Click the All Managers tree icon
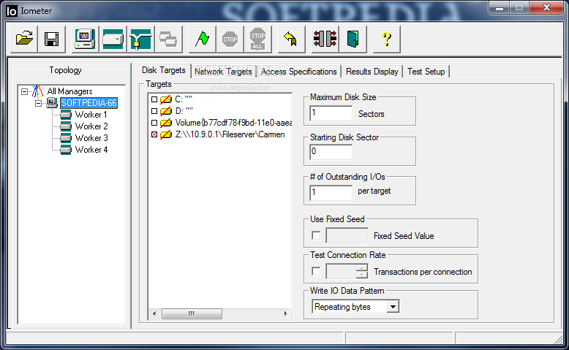569x350 pixels. click(38, 91)
